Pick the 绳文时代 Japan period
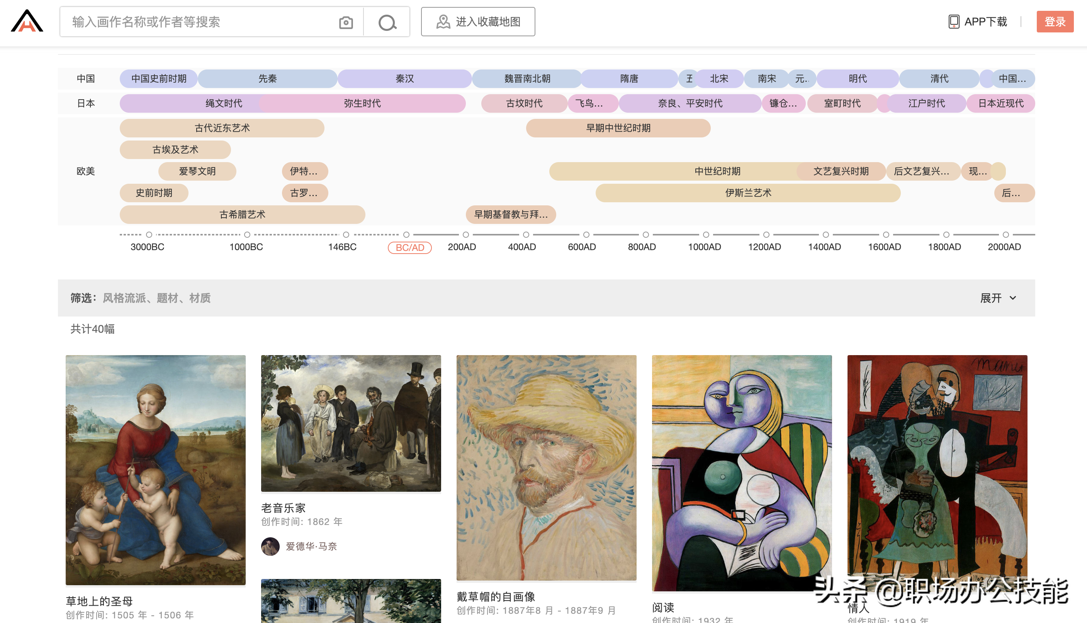1087x623 pixels. pos(224,103)
